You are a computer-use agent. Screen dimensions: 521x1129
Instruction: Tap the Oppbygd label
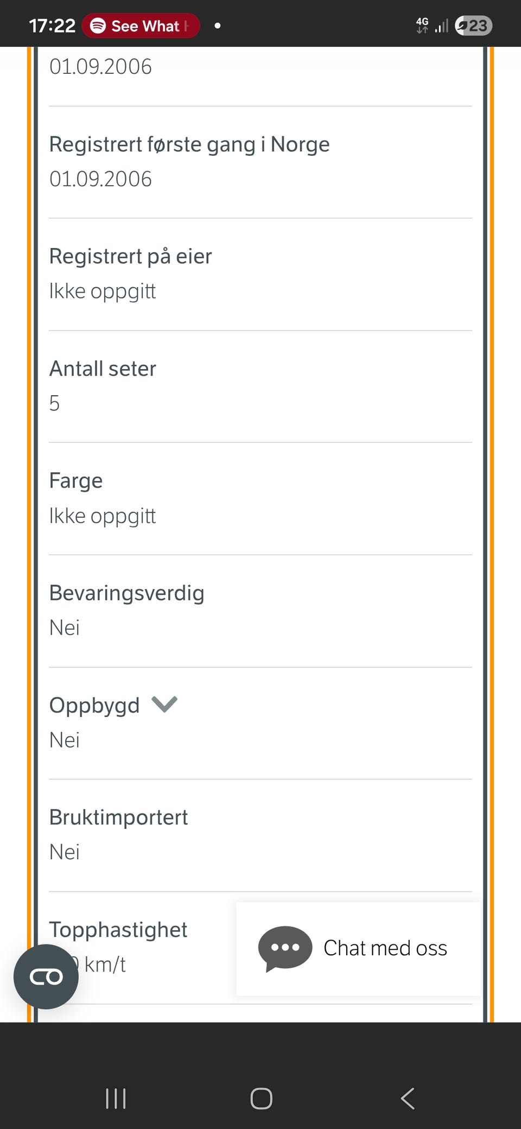pyautogui.click(x=94, y=705)
